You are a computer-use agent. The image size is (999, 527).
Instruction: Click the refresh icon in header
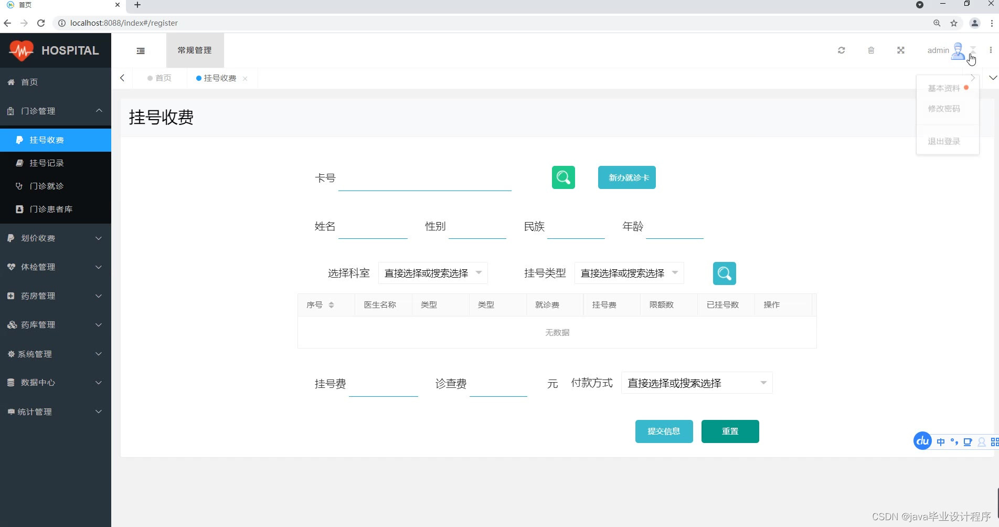842,50
